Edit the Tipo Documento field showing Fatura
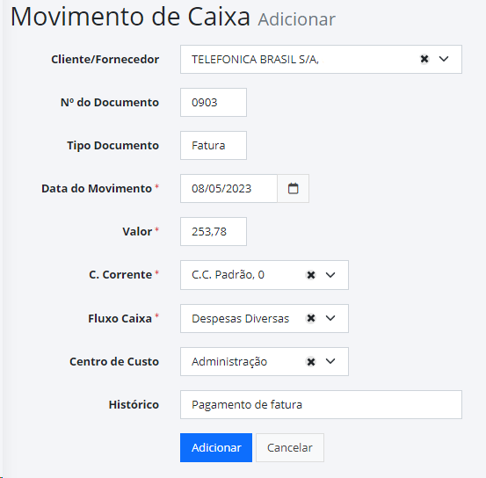486x478 pixels. pyautogui.click(x=214, y=145)
